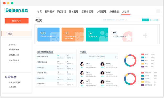Image resolution: width=164 pixels, height=98 pixels.
Task: Open the orange 68 card
Action: click(x=73, y=34)
